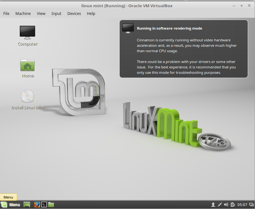255x209 pixels.
Task: Maximize the VirtualBox window
Action: coord(242,6)
